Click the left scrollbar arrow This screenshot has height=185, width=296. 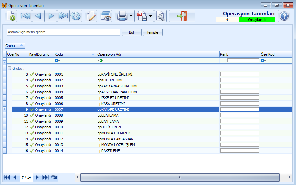pyautogui.click(x=77, y=177)
